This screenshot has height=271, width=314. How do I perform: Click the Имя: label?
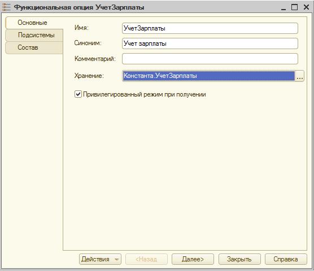[81, 28]
